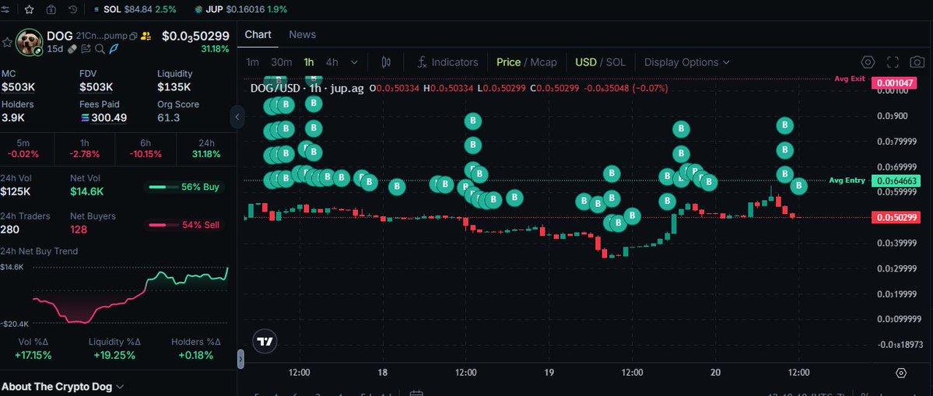Screen dimensions: 933x396
Task: Click the Holders %Δ +0.18% value
Action: click(x=196, y=356)
